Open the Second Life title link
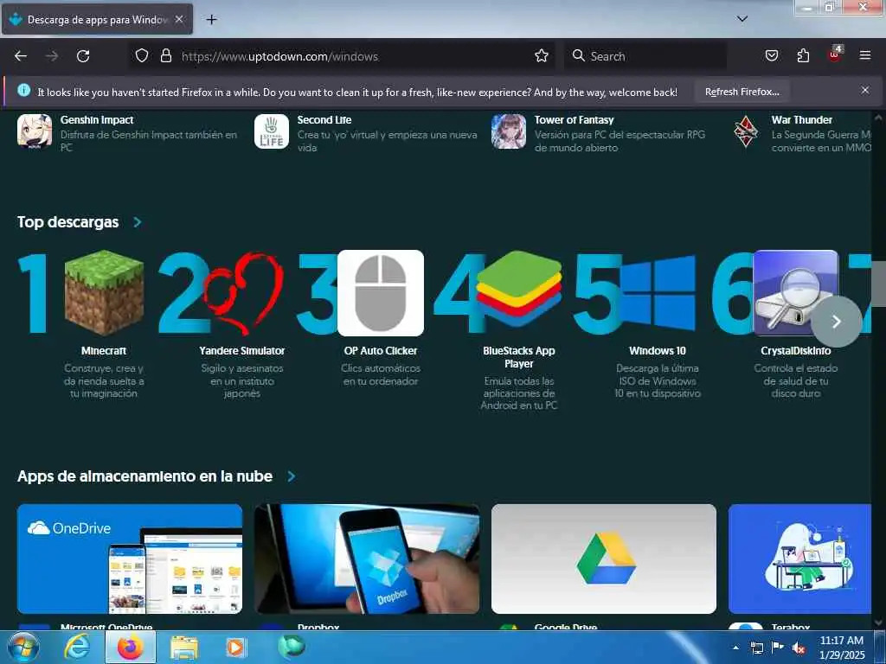The width and height of the screenshot is (886, 664). pos(324,119)
